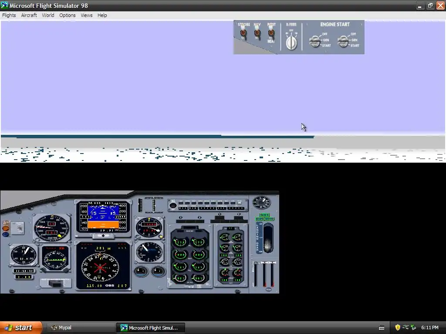Viewport: 446px width, 334px height.
Task: Click the orange annunciator light
Action: [x=6, y=228]
